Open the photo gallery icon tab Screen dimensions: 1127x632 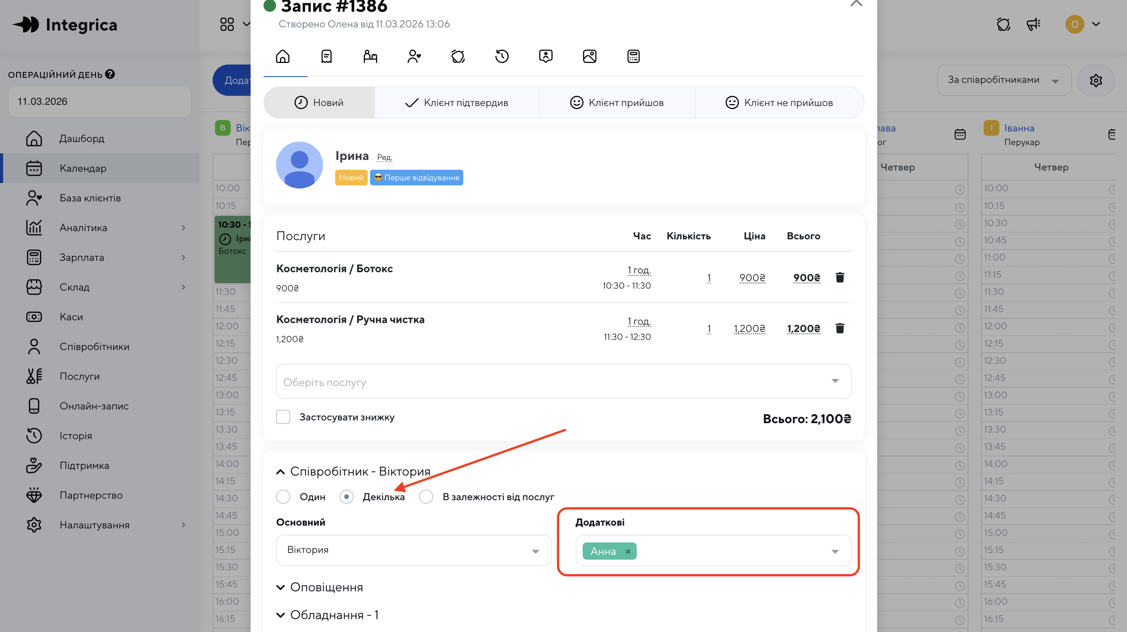pyautogui.click(x=589, y=56)
